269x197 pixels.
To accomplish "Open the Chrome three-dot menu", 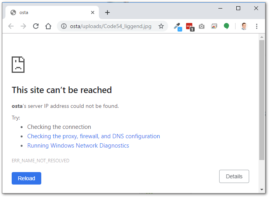I will point(257,26).
